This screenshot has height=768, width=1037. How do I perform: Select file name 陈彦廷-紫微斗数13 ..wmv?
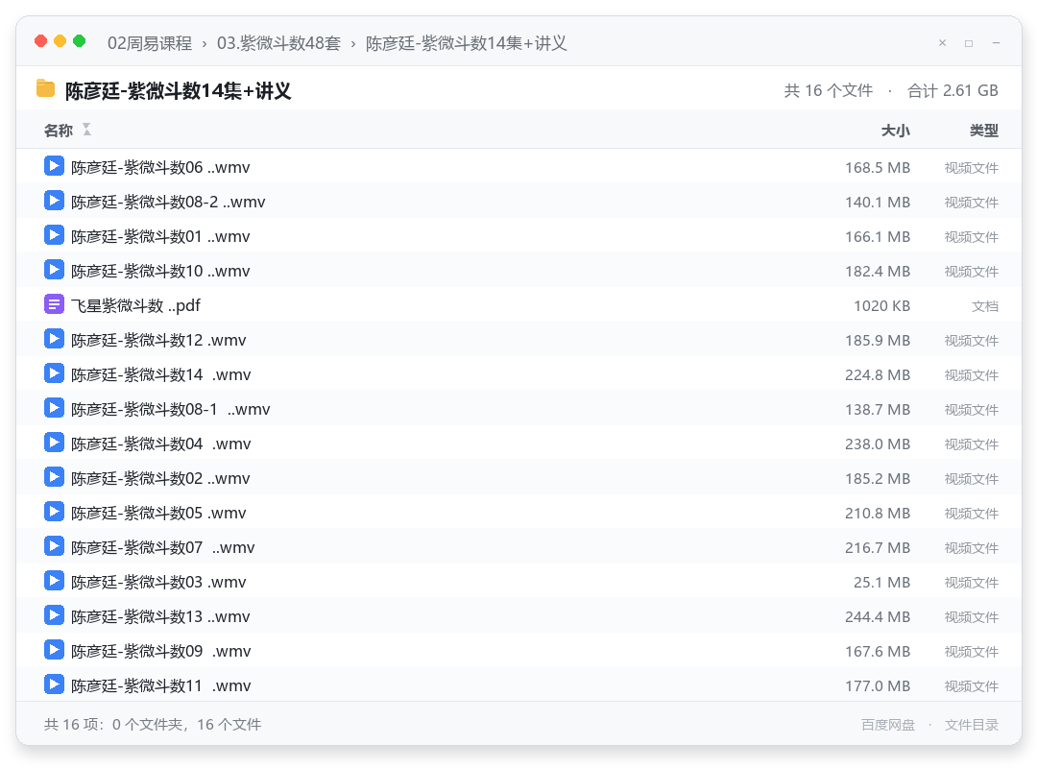tap(160, 616)
